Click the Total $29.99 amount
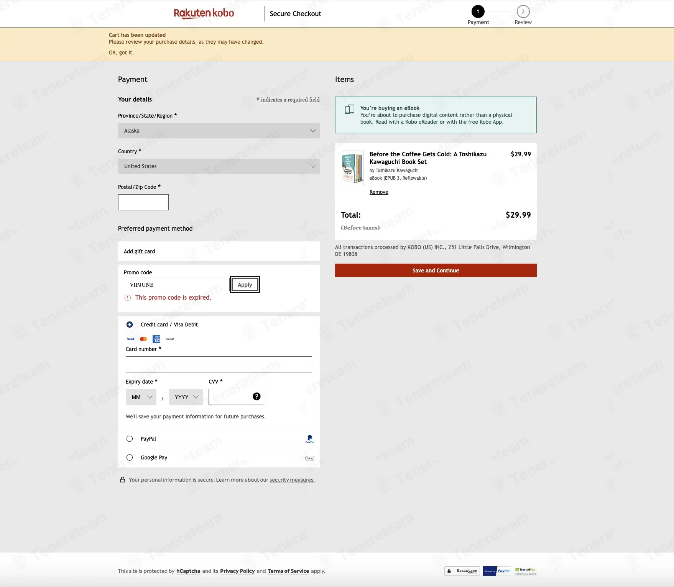674x587 pixels. 518,215
